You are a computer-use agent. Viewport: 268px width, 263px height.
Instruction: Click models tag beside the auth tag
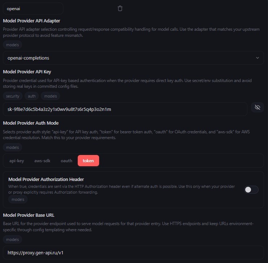50,96
